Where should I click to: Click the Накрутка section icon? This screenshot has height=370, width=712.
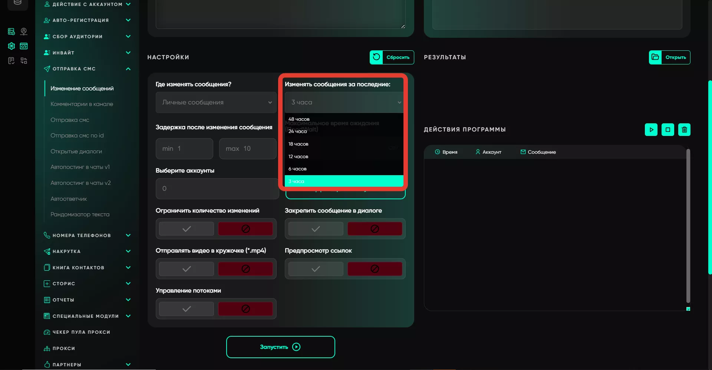tap(47, 251)
